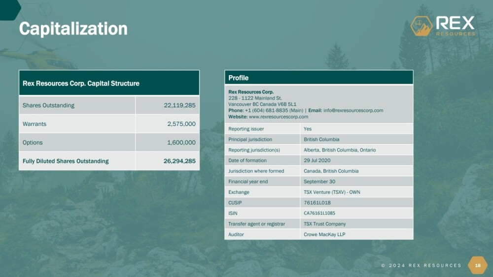Select the Options row label

coord(33,142)
